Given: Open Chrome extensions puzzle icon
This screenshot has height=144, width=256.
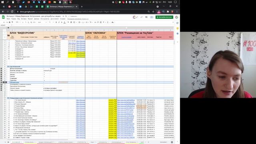Looking at the screenshot, I should 168,12.
